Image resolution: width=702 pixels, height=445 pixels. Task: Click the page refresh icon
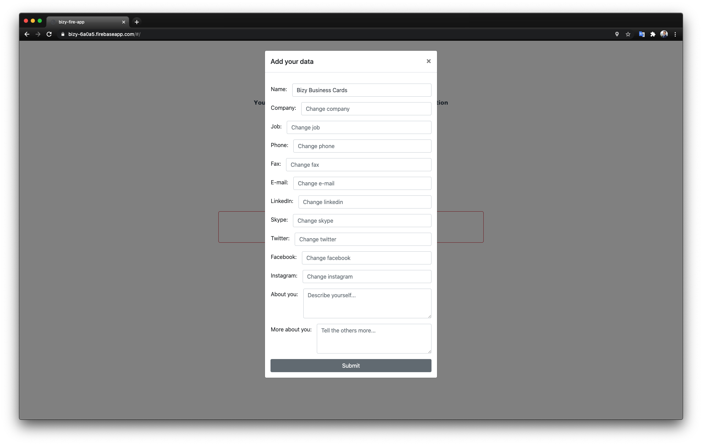[50, 34]
